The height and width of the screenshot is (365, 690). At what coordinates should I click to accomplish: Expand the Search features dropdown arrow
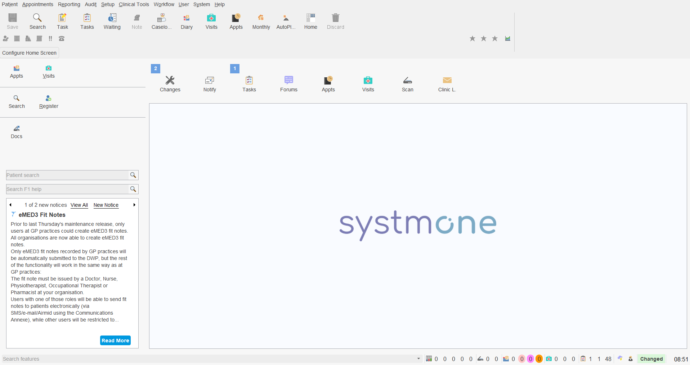[x=418, y=359]
